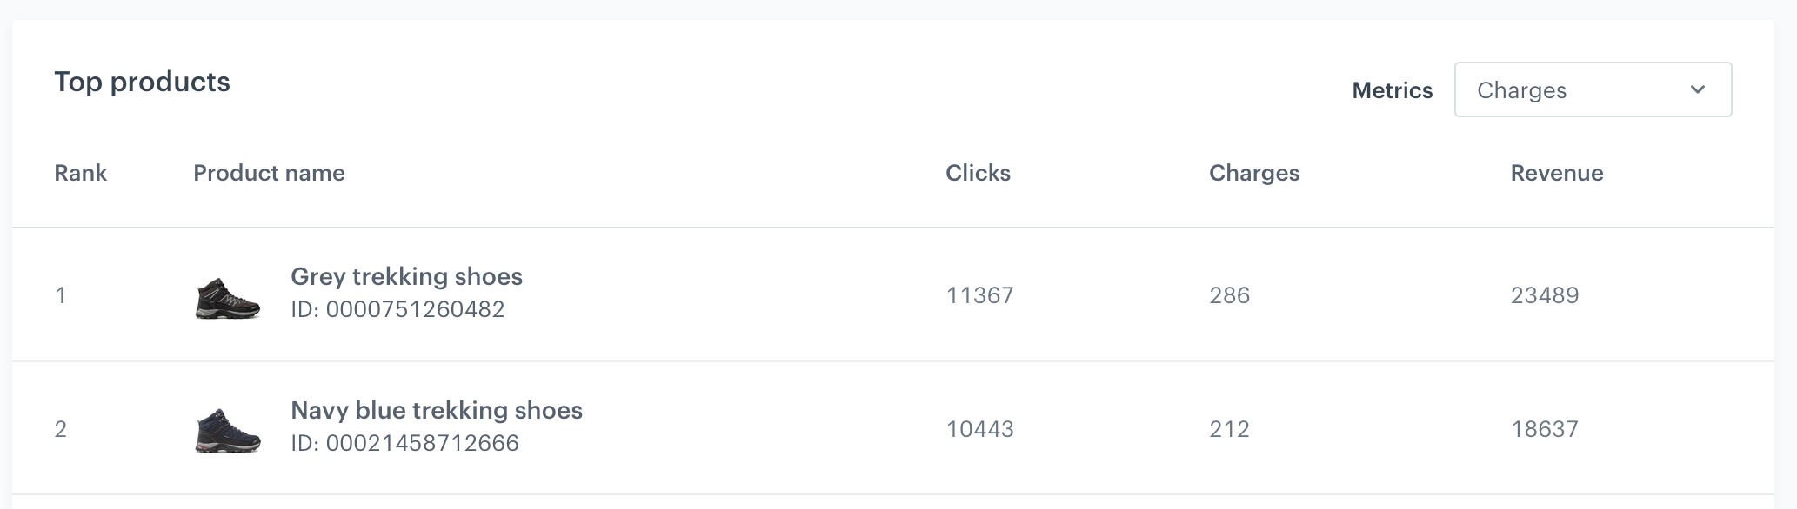Screen dimensions: 1797x509
Task: Select product ID 0000751260482 text
Action: pos(397,310)
